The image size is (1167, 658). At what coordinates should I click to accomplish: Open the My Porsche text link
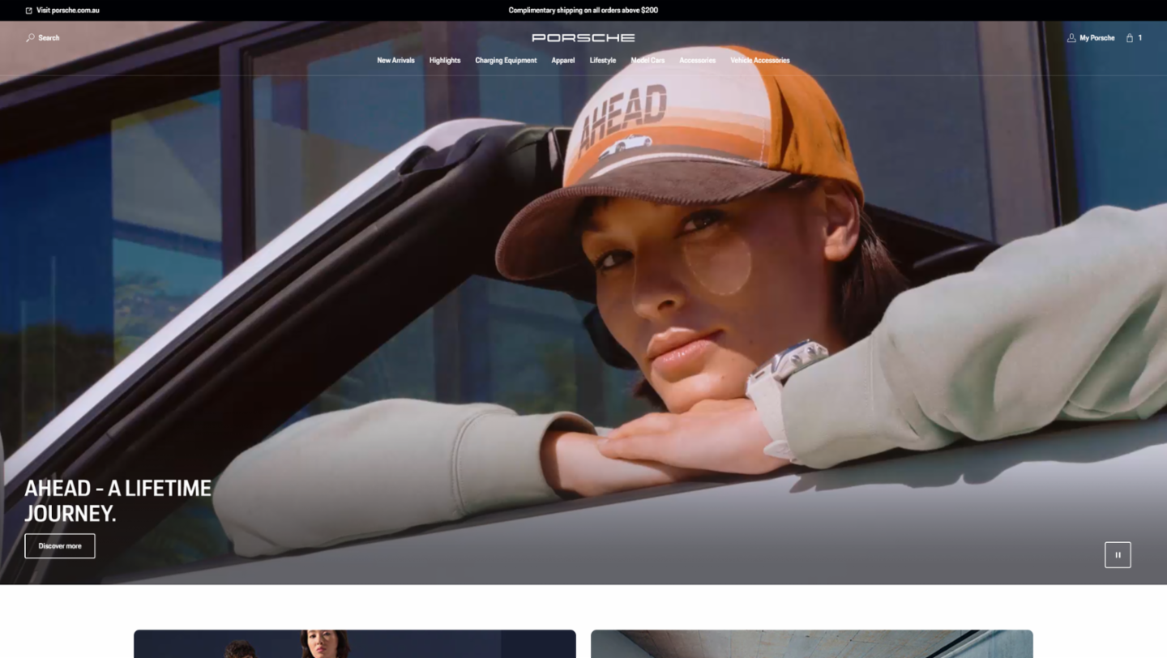(x=1096, y=38)
